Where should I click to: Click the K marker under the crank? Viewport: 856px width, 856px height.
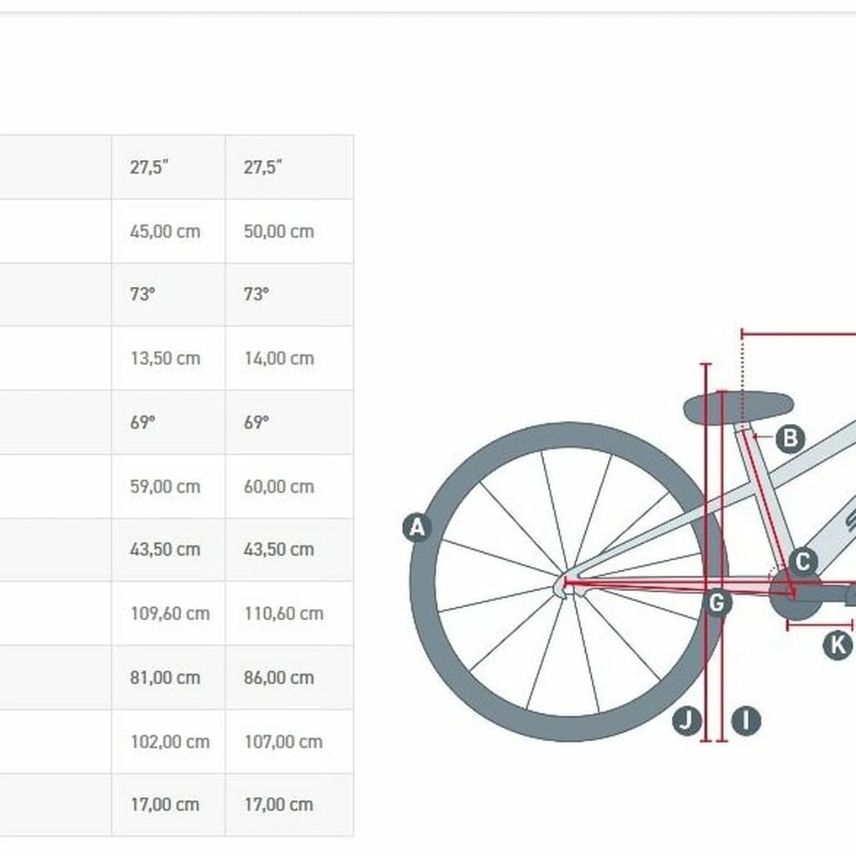click(x=837, y=645)
